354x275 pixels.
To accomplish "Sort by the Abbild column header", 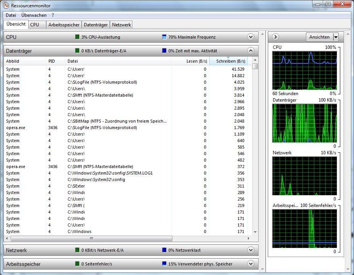I will click(25, 61).
